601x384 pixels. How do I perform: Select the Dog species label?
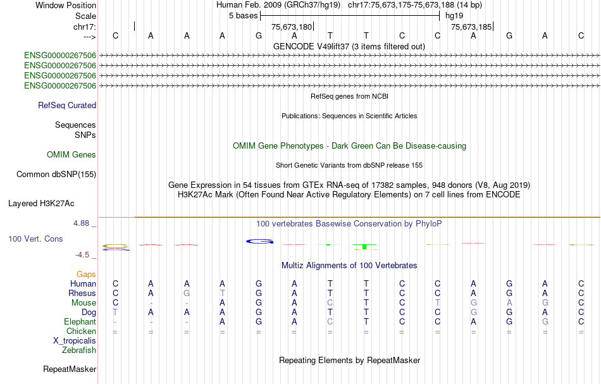[x=89, y=313]
